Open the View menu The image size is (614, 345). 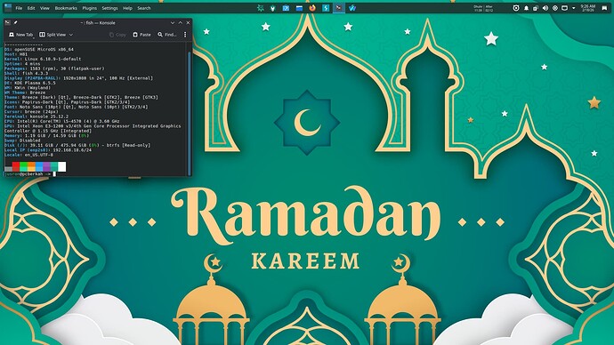point(44,8)
